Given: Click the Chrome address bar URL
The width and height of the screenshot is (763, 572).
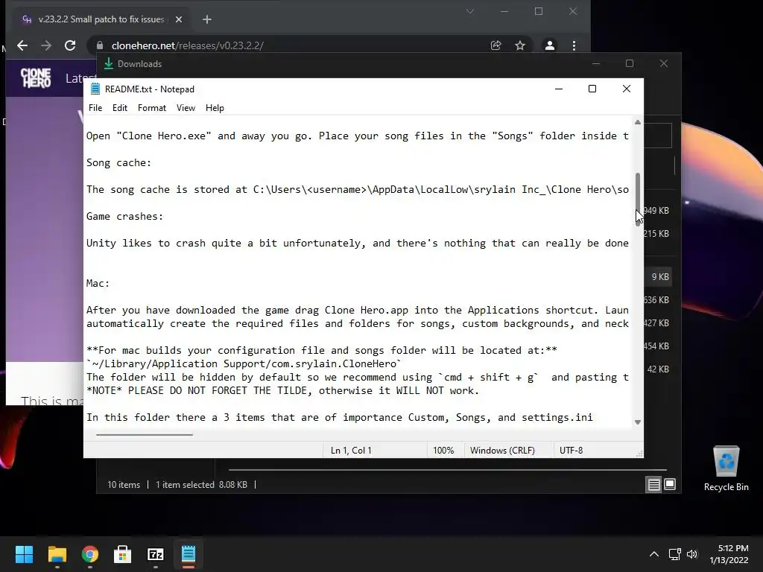Looking at the screenshot, I should [187, 45].
